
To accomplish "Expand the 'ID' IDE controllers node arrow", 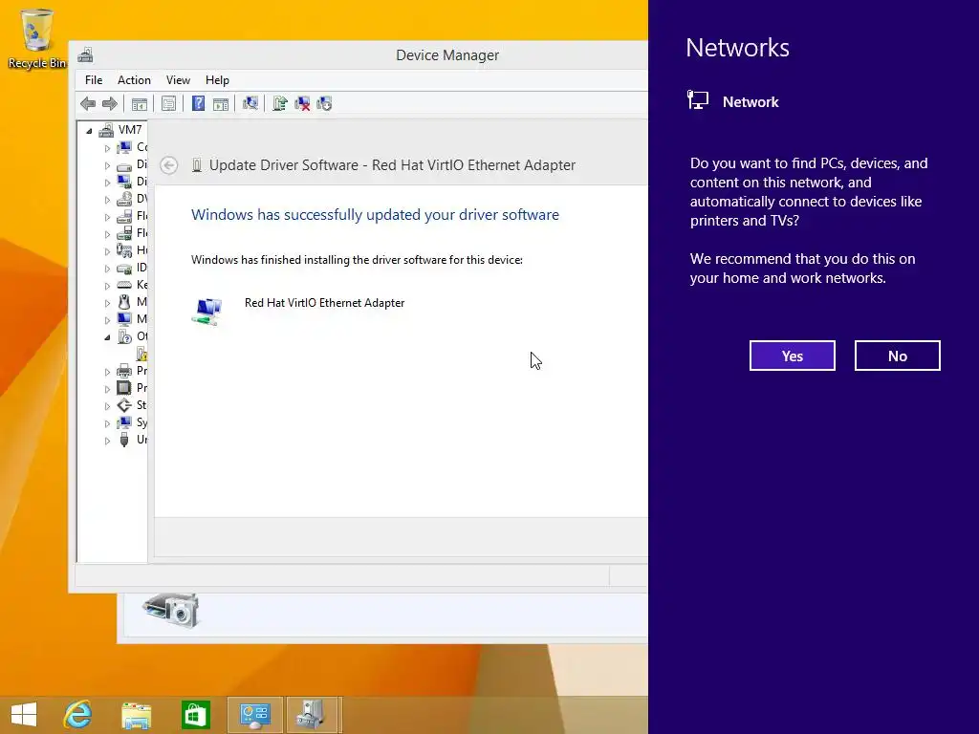I will [107, 269].
